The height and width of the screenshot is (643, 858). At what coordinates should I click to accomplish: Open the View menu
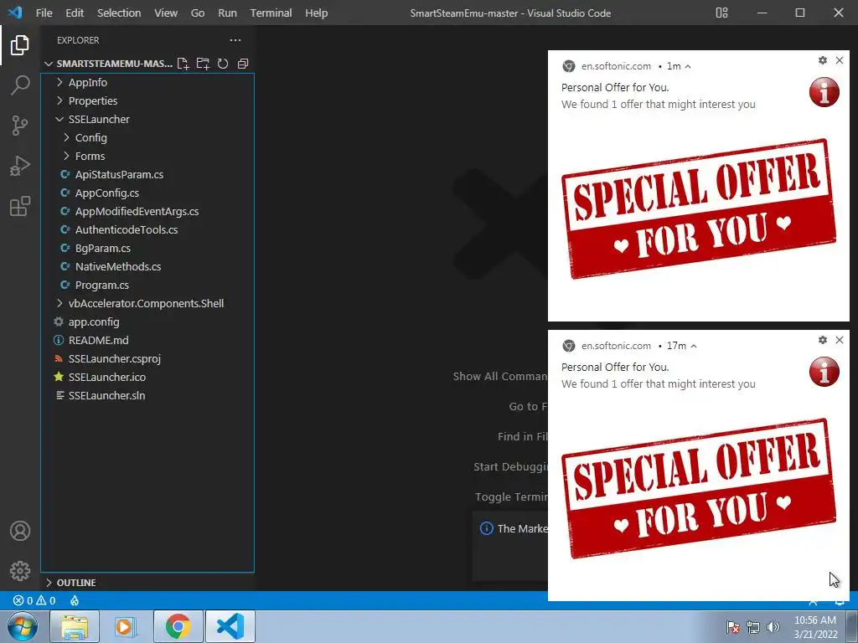point(166,13)
